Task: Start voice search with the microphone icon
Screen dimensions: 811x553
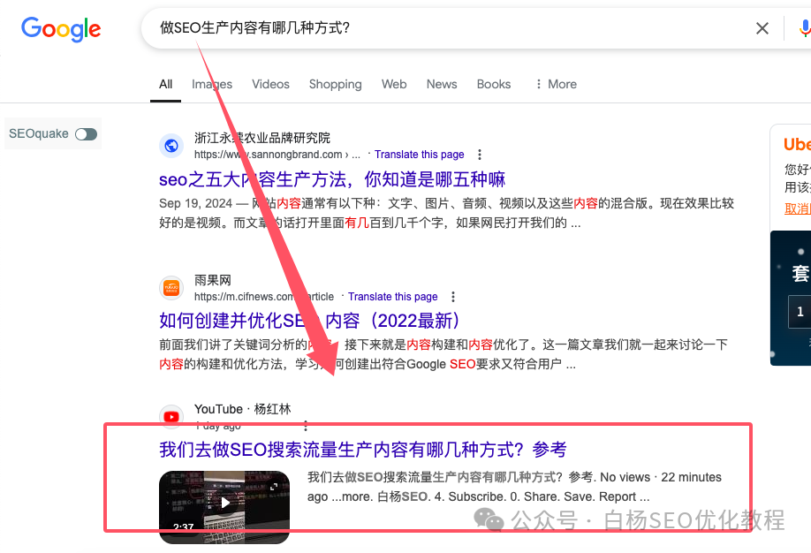Action: 804,28
